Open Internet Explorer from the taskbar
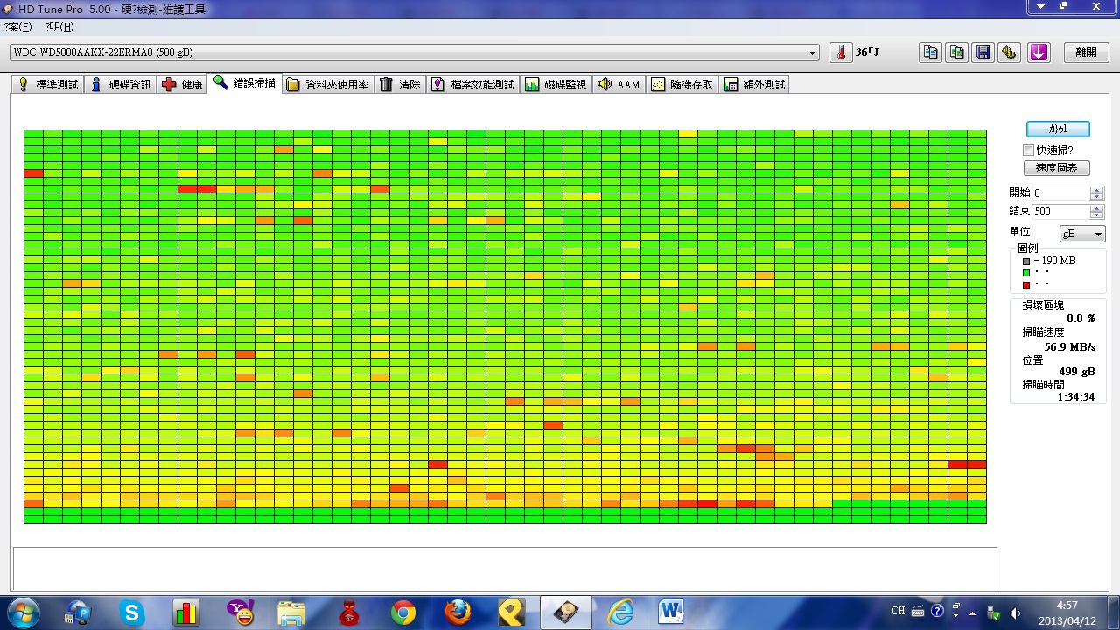This screenshot has height=630, width=1120. point(620,612)
